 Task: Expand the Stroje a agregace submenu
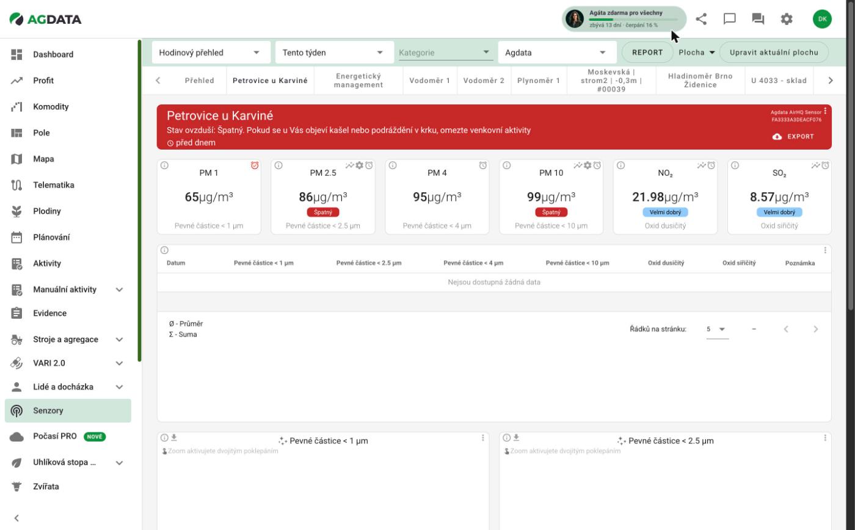pyautogui.click(x=120, y=339)
